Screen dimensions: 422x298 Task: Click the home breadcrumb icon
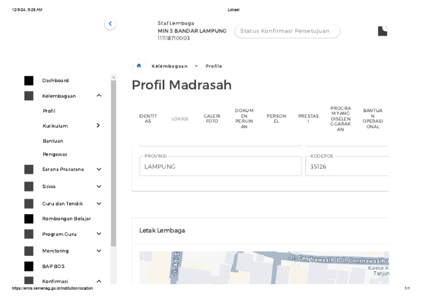tap(139, 66)
